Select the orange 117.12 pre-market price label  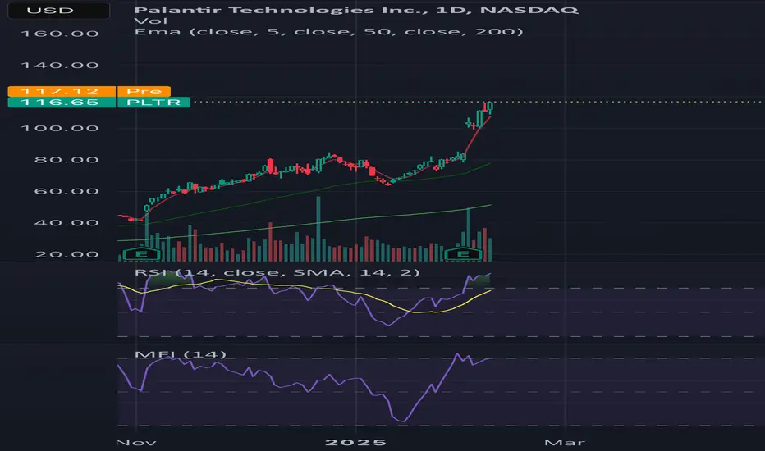[x=62, y=91]
